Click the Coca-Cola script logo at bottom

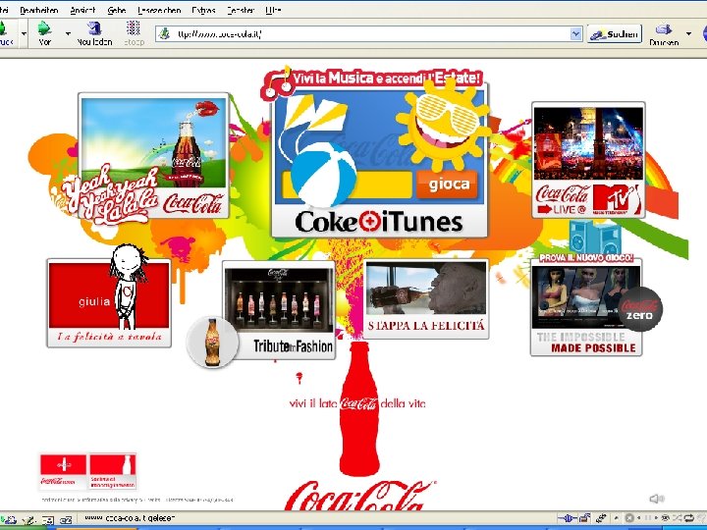tap(359, 496)
